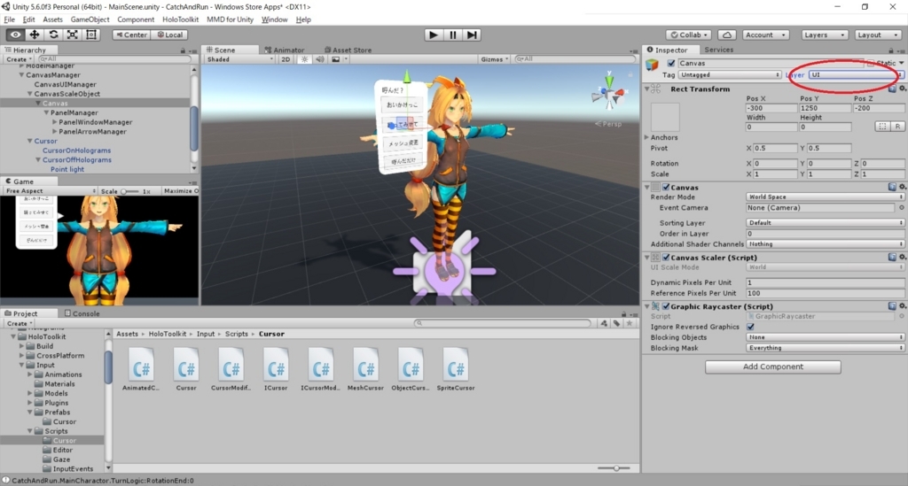Open ObjectCursor C# script file
The width and height of the screenshot is (908, 486).
410,368
